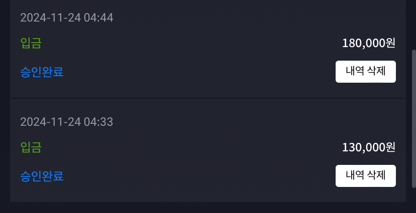Image resolution: width=416 pixels, height=213 pixels.
Task: Click the scrollbar track above the thumb
Action: pyautogui.click(x=413, y=24)
